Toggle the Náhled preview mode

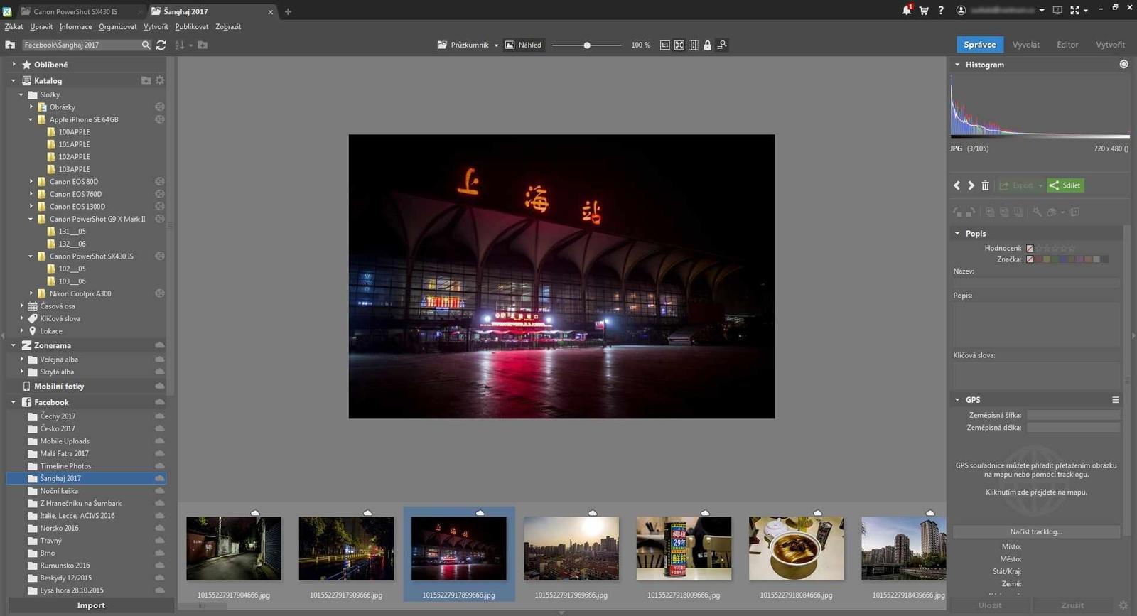pyautogui.click(x=523, y=45)
